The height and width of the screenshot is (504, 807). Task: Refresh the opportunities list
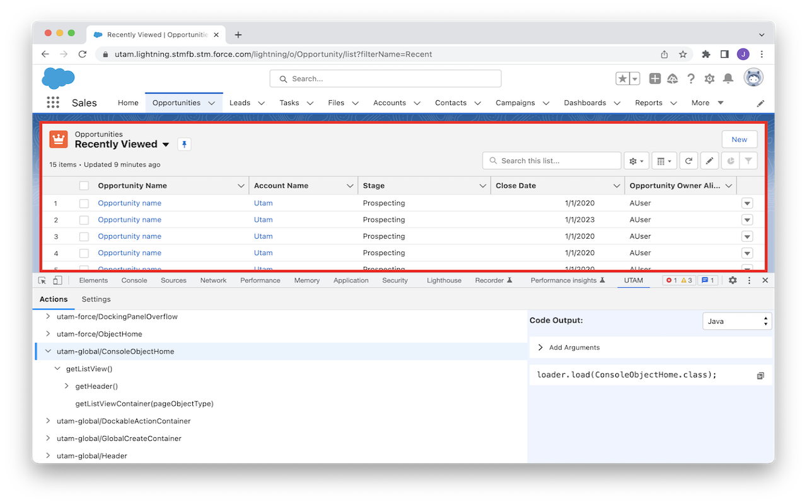(x=688, y=161)
